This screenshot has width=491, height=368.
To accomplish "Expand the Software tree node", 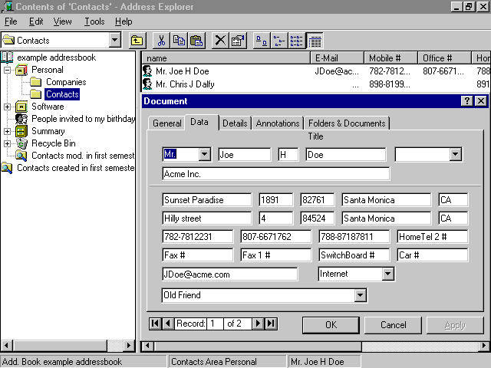I will tap(8, 107).
